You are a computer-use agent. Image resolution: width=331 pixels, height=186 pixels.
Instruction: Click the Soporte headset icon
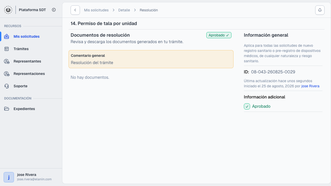click(7, 86)
